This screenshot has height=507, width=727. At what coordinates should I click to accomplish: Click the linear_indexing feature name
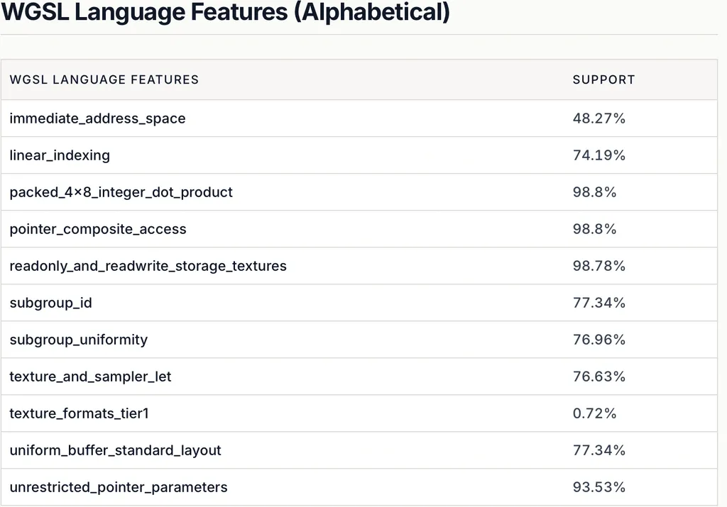tap(60, 155)
